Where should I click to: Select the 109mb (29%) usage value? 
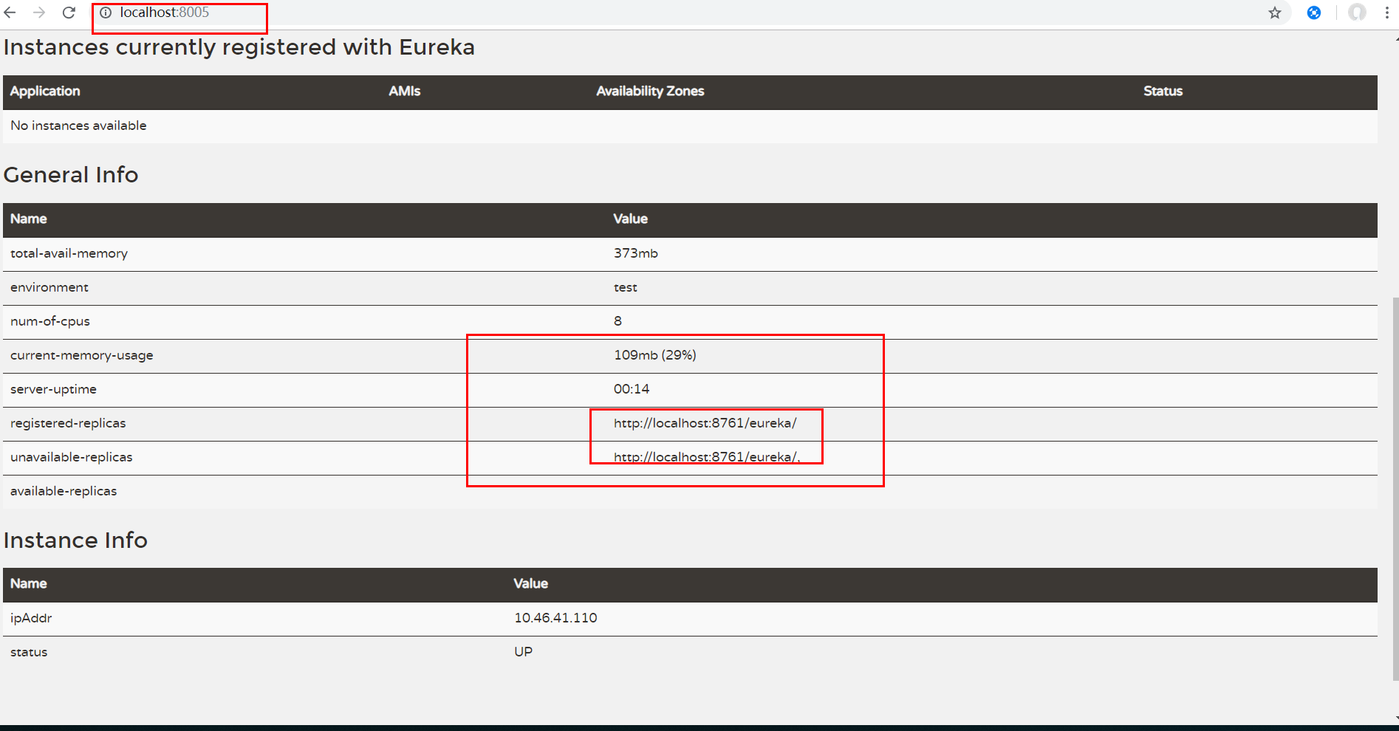[x=654, y=355]
